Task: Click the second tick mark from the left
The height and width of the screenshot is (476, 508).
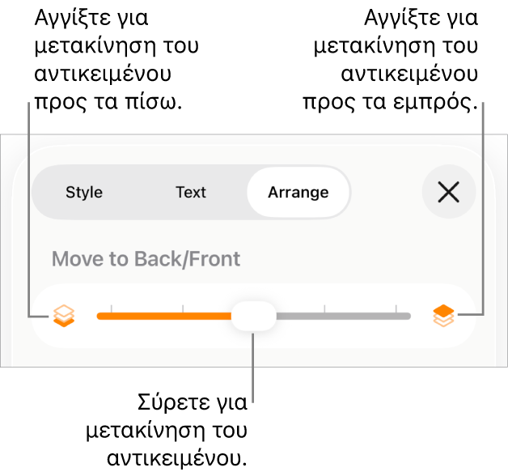Action: pos(183,308)
